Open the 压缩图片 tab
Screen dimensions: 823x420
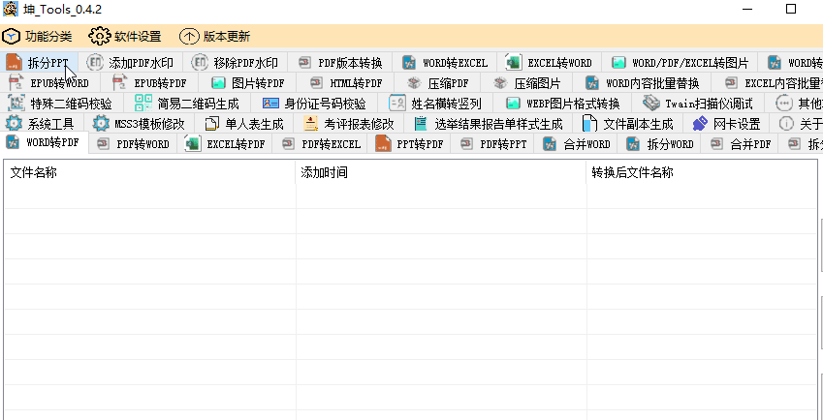(x=528, y=83)
